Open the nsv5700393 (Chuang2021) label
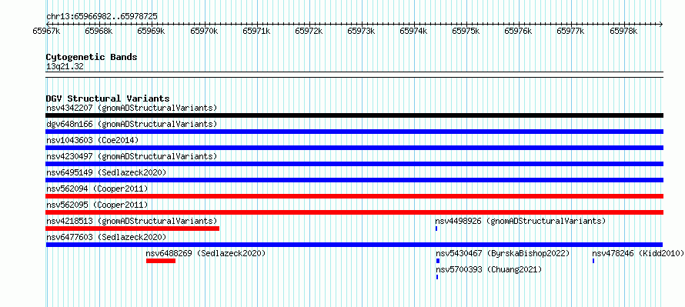The height and width of the screenshot is (307, 685). (x=489, y=270)
